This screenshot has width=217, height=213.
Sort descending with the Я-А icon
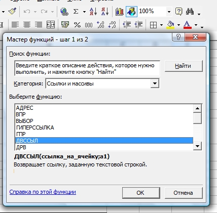[x=105, y=12]
